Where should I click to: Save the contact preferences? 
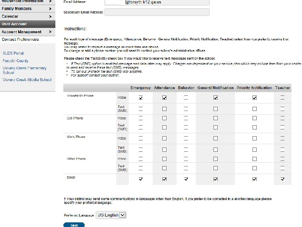coord(74,225)
